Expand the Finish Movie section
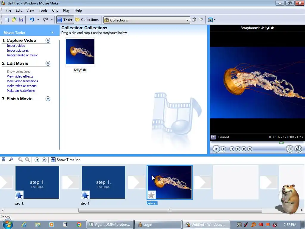The image size is (305, 229). click(48, 99)
